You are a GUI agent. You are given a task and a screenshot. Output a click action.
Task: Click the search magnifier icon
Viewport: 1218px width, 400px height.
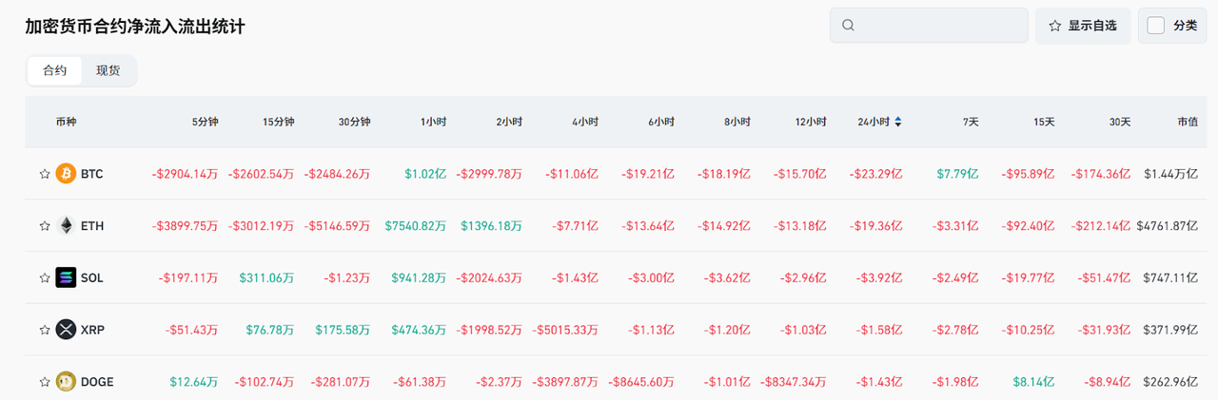point(849,26)
